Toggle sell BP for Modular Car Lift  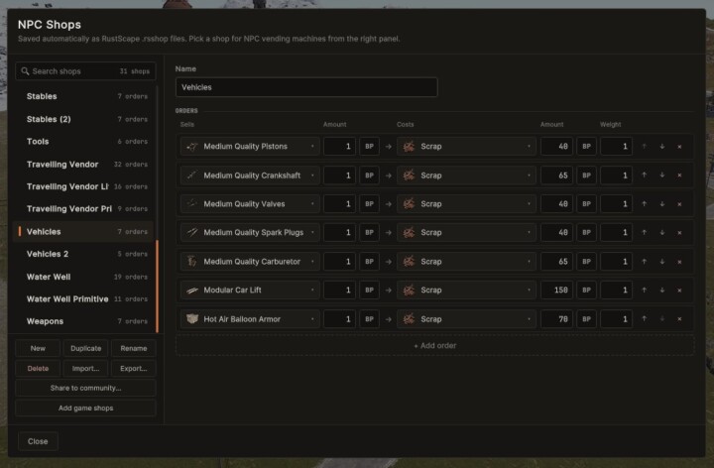pos(369,290)
